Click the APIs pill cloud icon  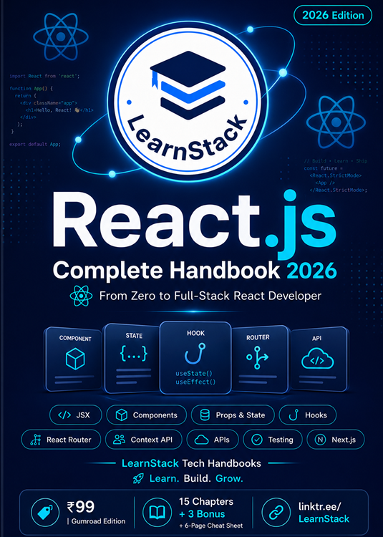click(201, 440)
